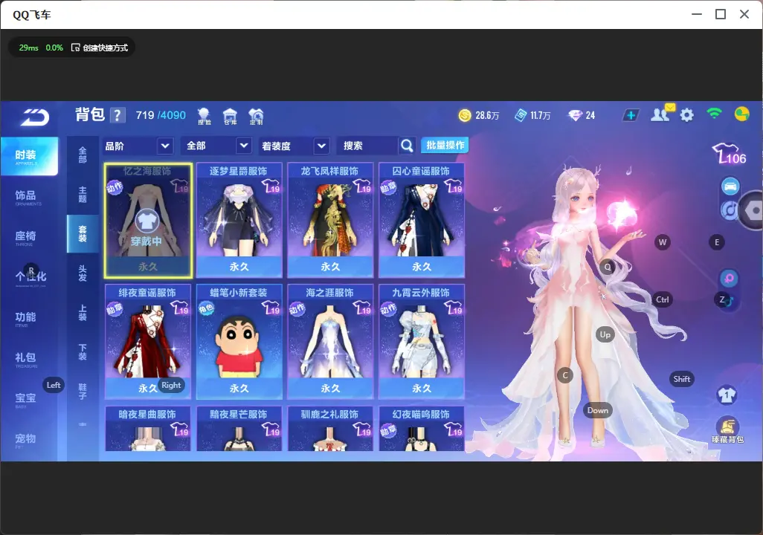This screenshot has height=535, width=763.
Task: Click the diamond currency icon
Action: pyautogui.click(x=575, y=115)
